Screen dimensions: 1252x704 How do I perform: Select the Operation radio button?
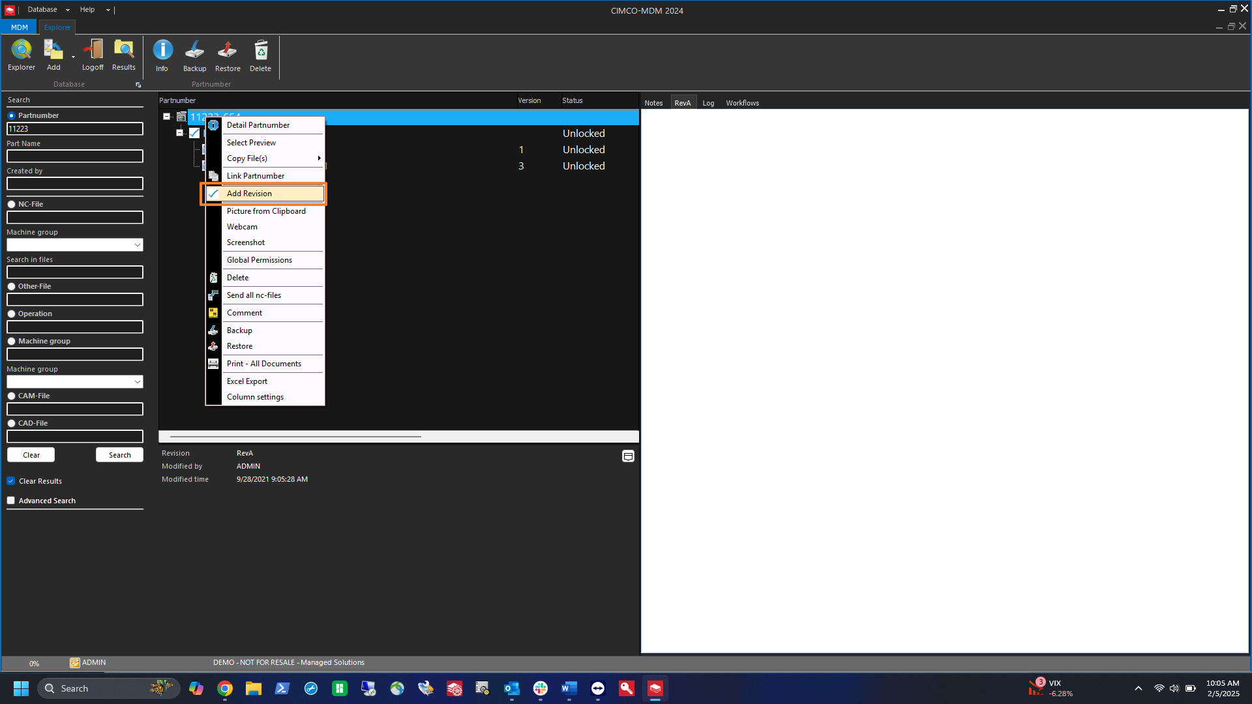click(11, 314)
